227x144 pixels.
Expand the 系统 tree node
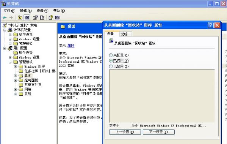tap(16, 94)
